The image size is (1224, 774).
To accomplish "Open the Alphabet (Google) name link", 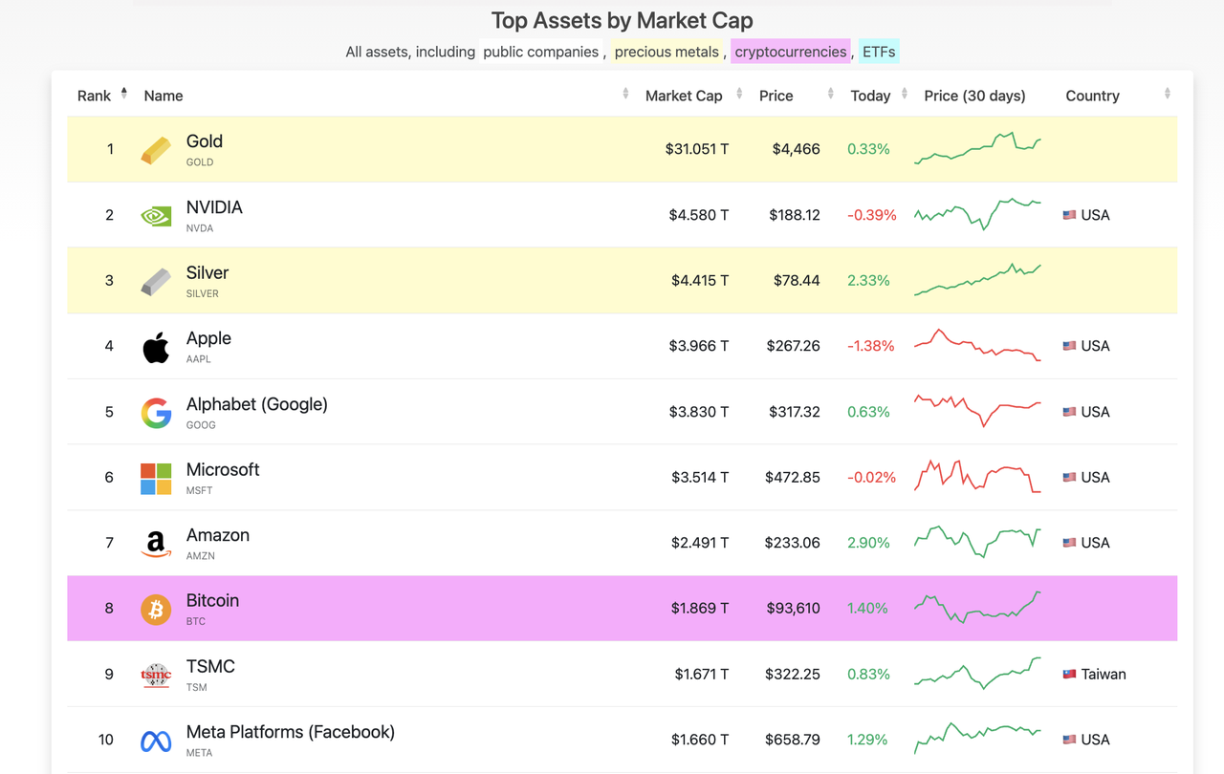I will pyautogui.click(x=256, y=404).
